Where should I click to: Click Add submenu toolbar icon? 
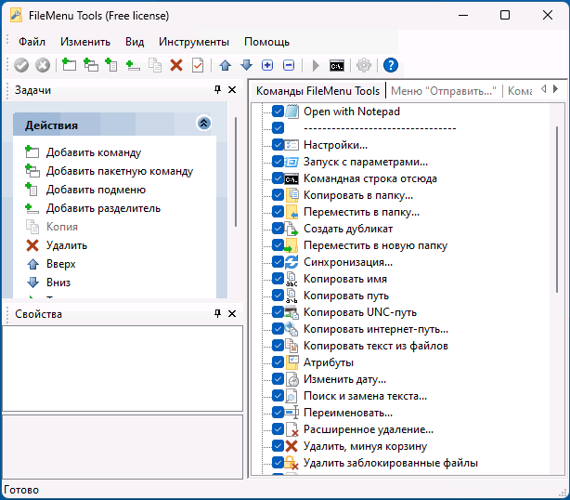point(111,65)
